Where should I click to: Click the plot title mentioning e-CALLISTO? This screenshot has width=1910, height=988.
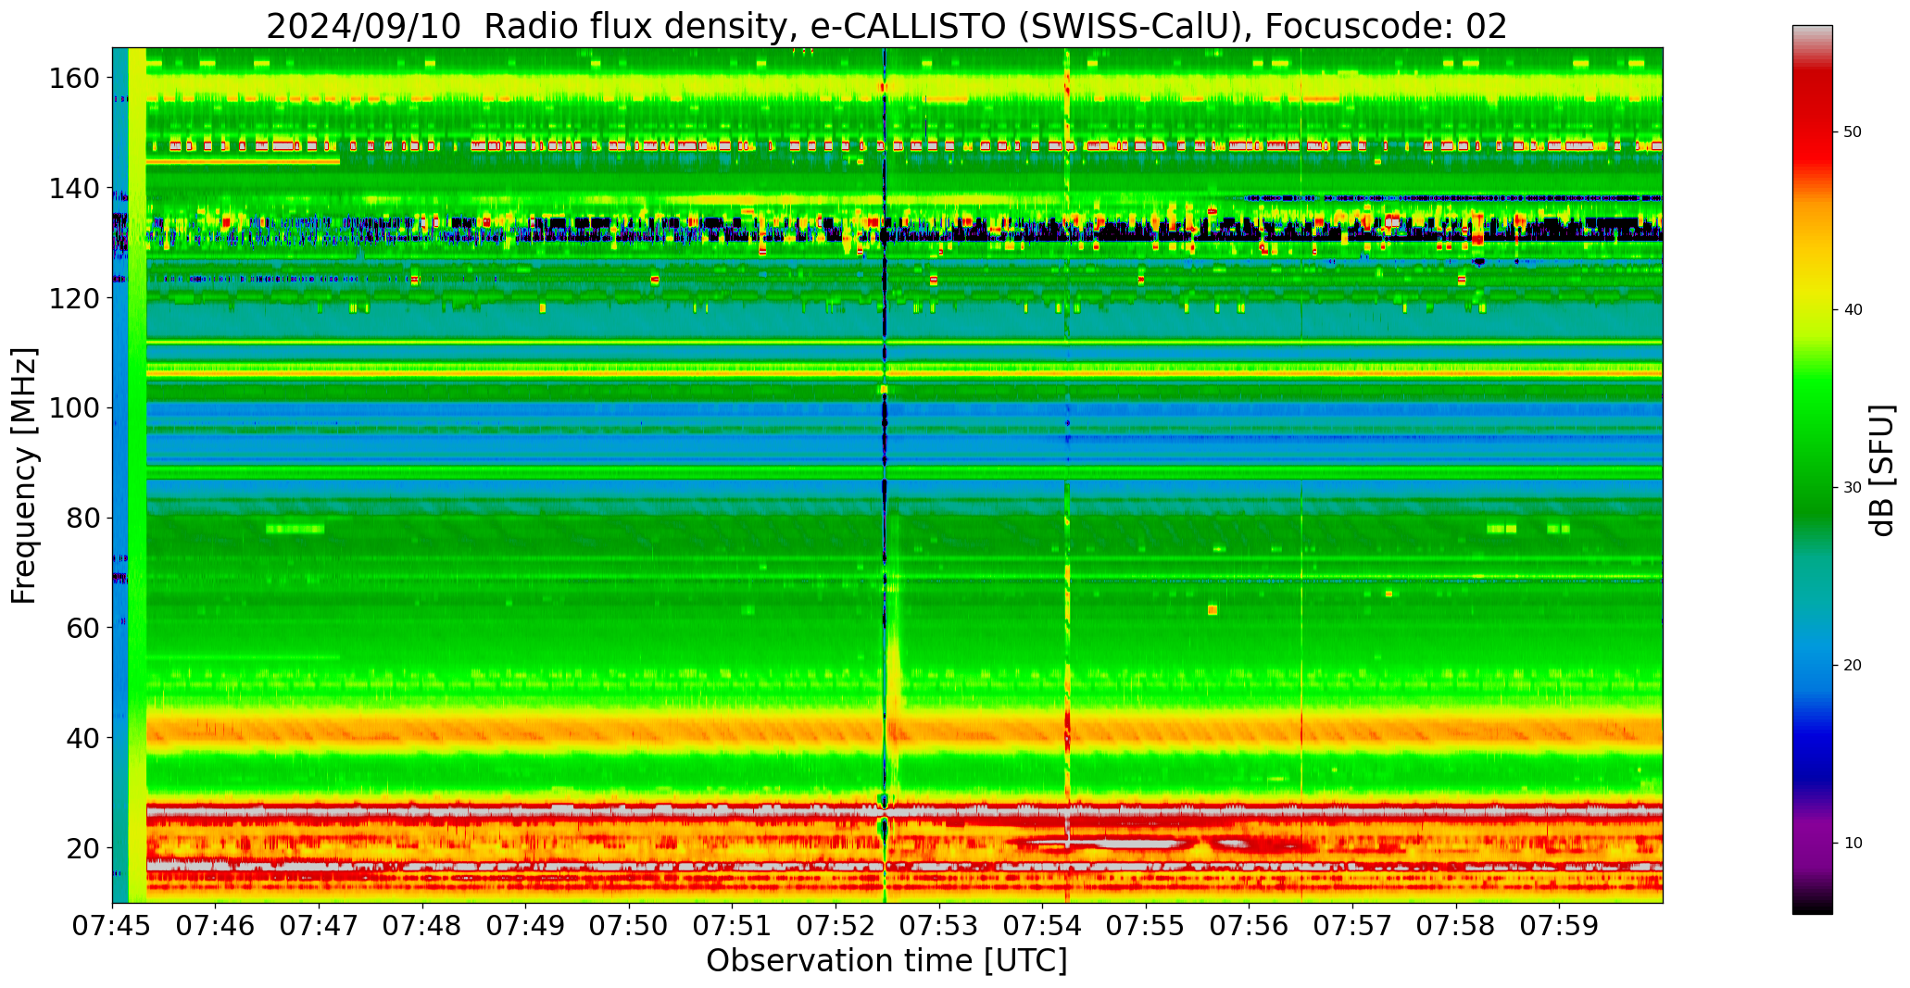pos(886,26)
